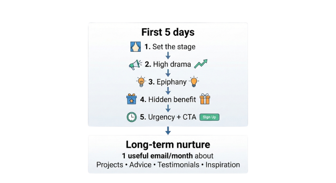Select the 1 useful email/month text

click(x=157, y=156)
